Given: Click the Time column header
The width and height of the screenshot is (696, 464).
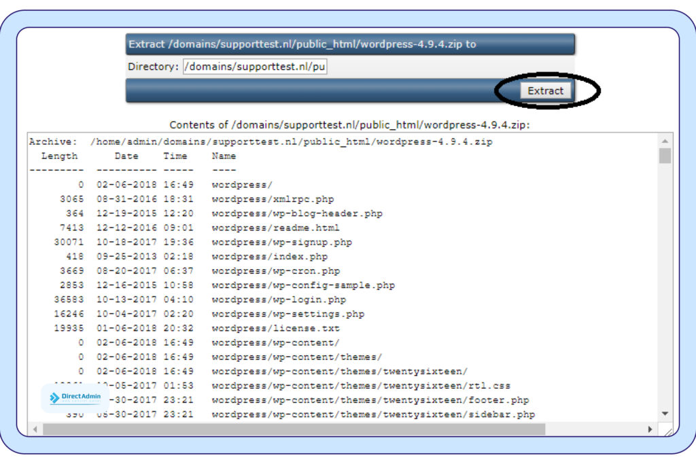Looking at the screenshot, I should tap(175, 156).
